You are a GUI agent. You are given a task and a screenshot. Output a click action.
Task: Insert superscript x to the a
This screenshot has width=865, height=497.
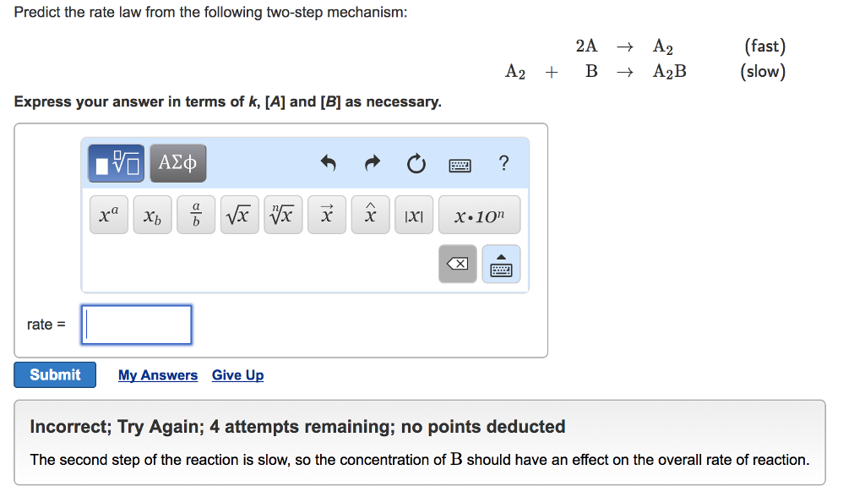click(109, 215)
